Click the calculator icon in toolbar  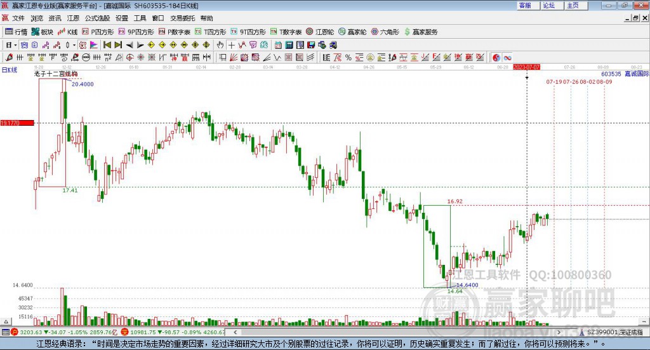pyautogui.click(x=289, y=45)
